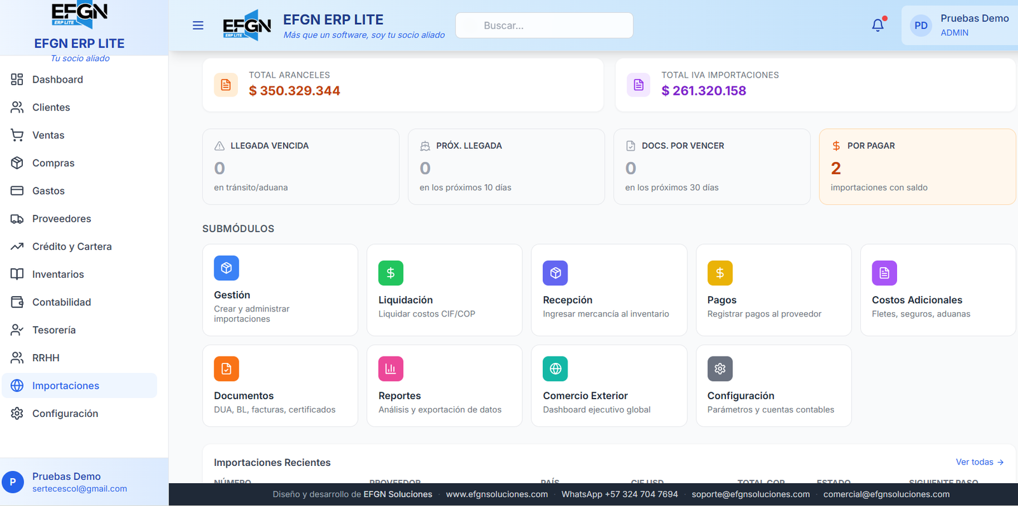Click the Ventas shopping cart icon

pyautogui.click(x=17, y=135)
